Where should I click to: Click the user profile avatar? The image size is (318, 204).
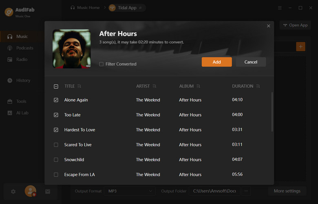(x=31, y=191)
